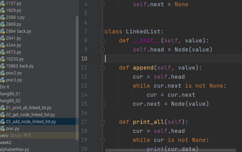Click 'def print_all(self):' line

[154, 122]
